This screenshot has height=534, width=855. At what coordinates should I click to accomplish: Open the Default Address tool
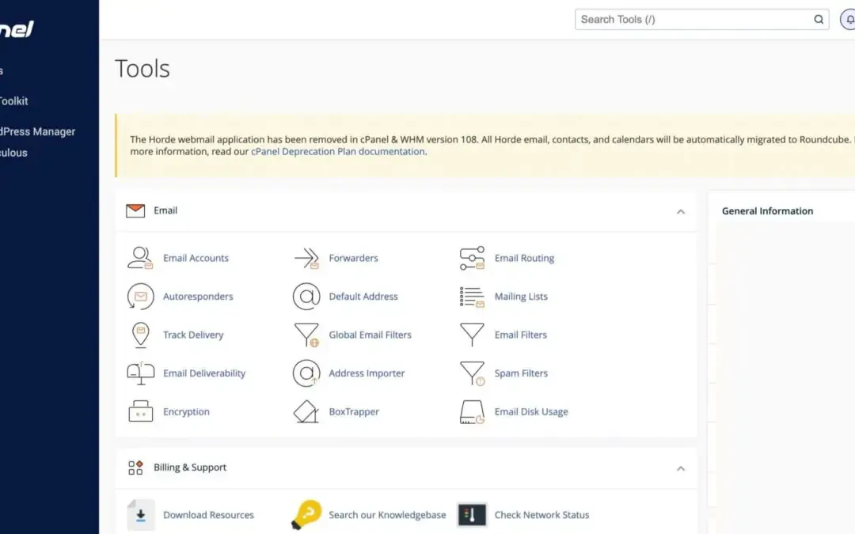[363, 296]
